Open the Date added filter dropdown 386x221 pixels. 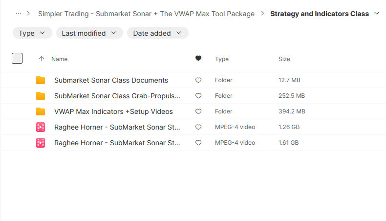coord(157,33)
